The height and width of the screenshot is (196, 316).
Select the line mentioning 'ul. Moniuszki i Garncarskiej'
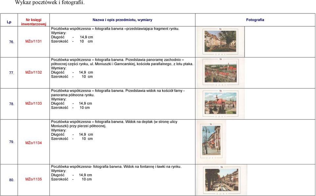122,64
